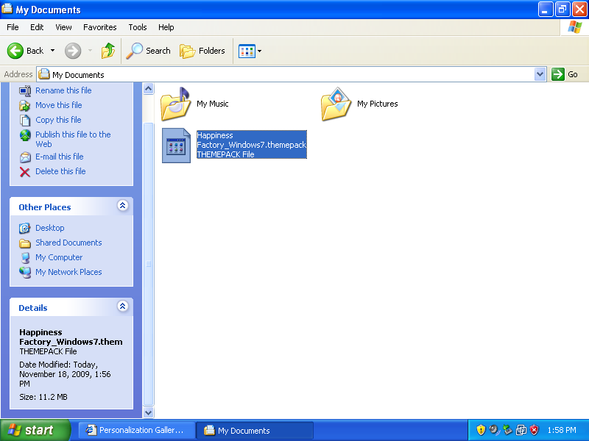Click the taskbar clock showing 1:58 PM
The width and height of the screenshot is (589, 441).
coord(562,430)
